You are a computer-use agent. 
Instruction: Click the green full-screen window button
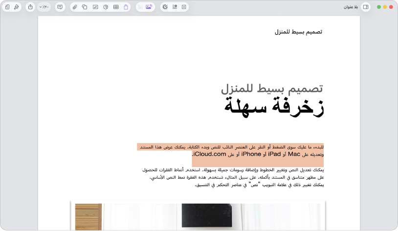click(x=379, y=7)
